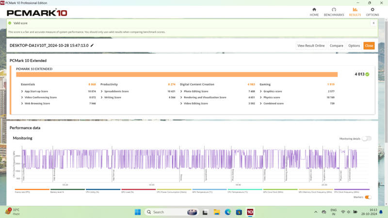
Task: Toggle the CPU Temperature legend line
Action: [245, 190]
